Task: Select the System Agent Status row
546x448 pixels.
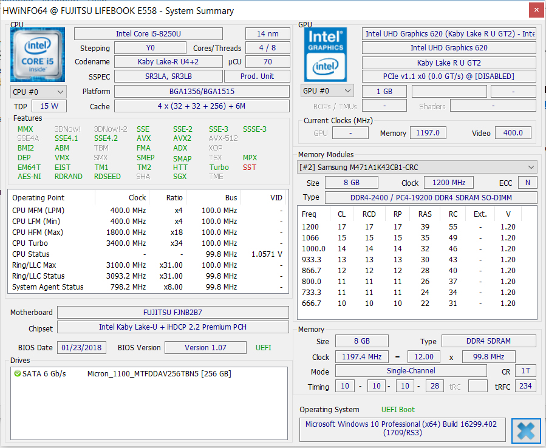Action: (x=148, y=287)
